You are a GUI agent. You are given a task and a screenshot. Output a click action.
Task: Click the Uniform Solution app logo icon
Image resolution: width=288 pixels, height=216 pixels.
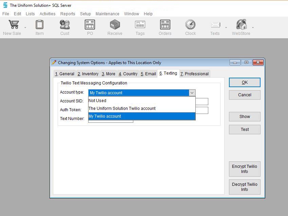tap(5, 5)
